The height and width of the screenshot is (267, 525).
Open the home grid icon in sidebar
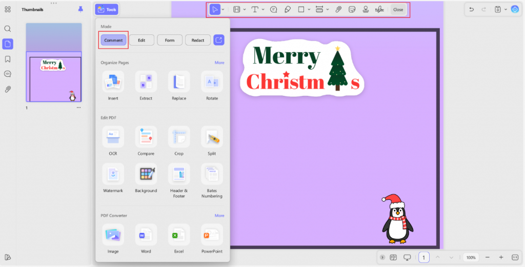click(x=7, y=9)
